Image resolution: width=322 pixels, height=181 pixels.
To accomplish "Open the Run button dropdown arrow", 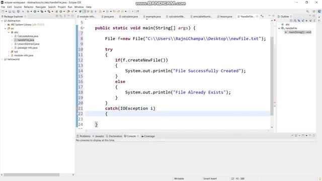I will pos(38,12).
